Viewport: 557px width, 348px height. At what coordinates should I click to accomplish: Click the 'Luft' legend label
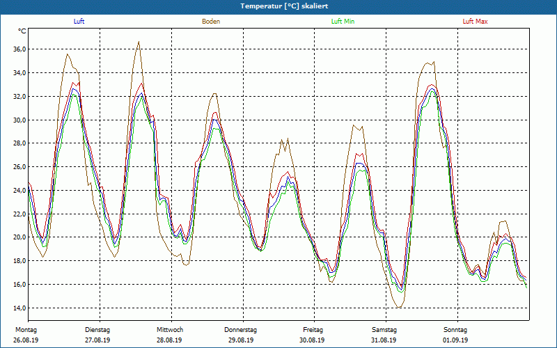coord(79,22)
